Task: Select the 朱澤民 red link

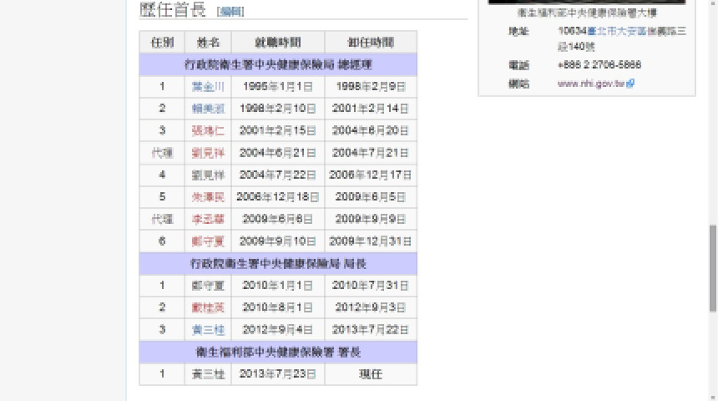Action: coord(208,197)
